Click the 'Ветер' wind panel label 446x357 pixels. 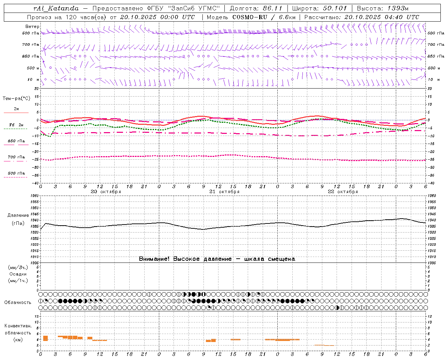32,26
